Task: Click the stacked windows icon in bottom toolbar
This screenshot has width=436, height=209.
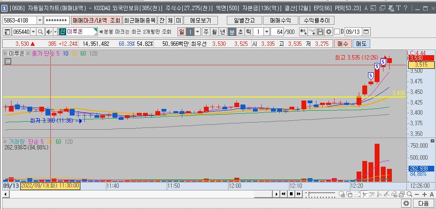Action: coord(350,194)
